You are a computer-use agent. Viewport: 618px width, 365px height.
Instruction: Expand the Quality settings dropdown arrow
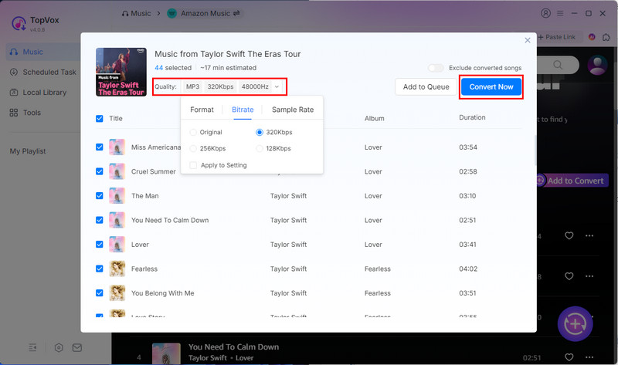pos(277,86)
